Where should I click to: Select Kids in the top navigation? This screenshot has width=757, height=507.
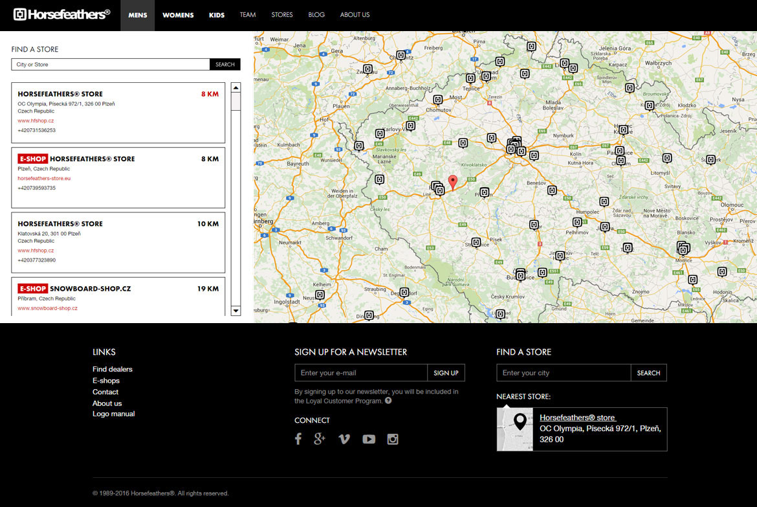point(217,15)
